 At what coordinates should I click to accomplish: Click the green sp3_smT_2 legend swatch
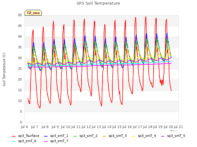click(x=75, y=136)
